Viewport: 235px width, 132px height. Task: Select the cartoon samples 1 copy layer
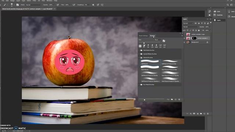pyautogui.click(x=198, y=34)
